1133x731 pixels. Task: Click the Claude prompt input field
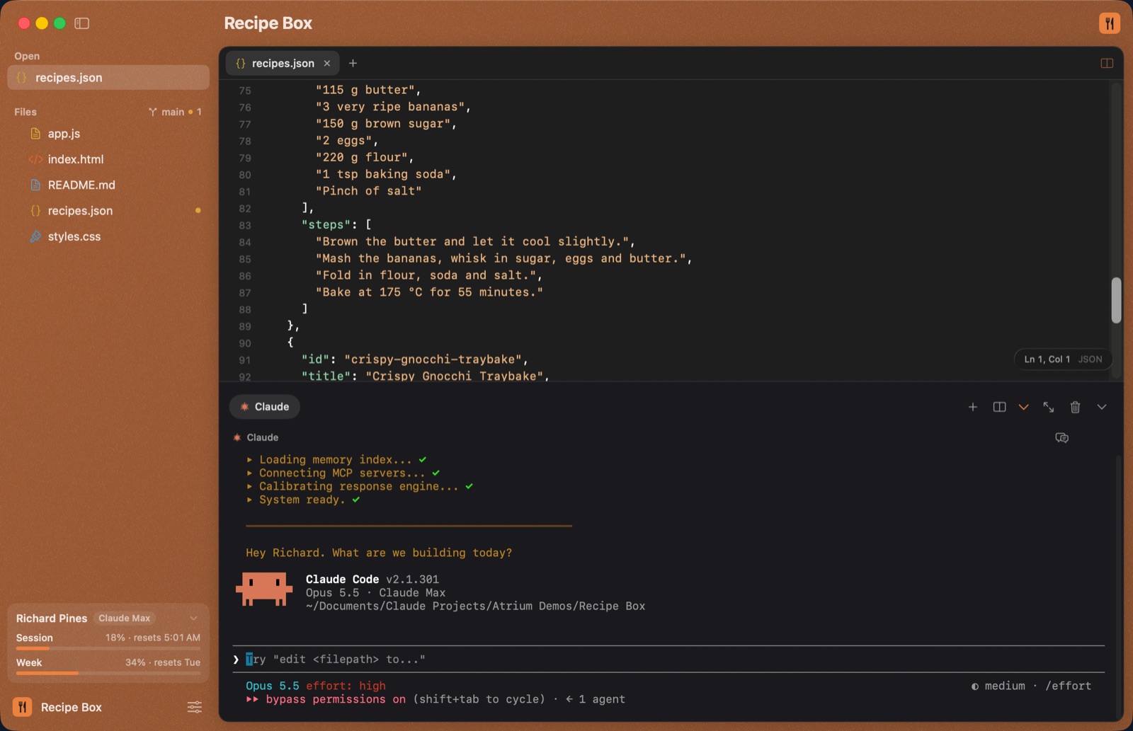tap(668, 660)
